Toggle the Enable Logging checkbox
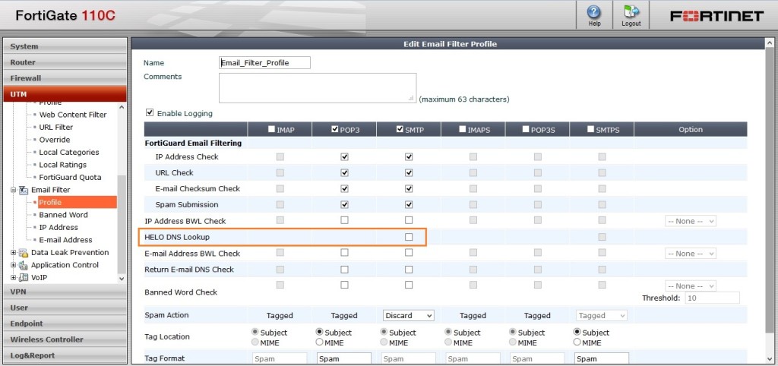778x366 pixels. [150, 113]
